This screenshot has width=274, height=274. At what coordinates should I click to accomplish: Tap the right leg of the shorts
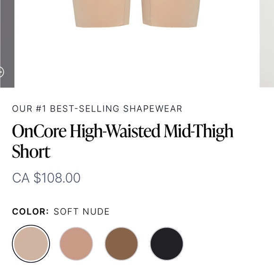171,13
